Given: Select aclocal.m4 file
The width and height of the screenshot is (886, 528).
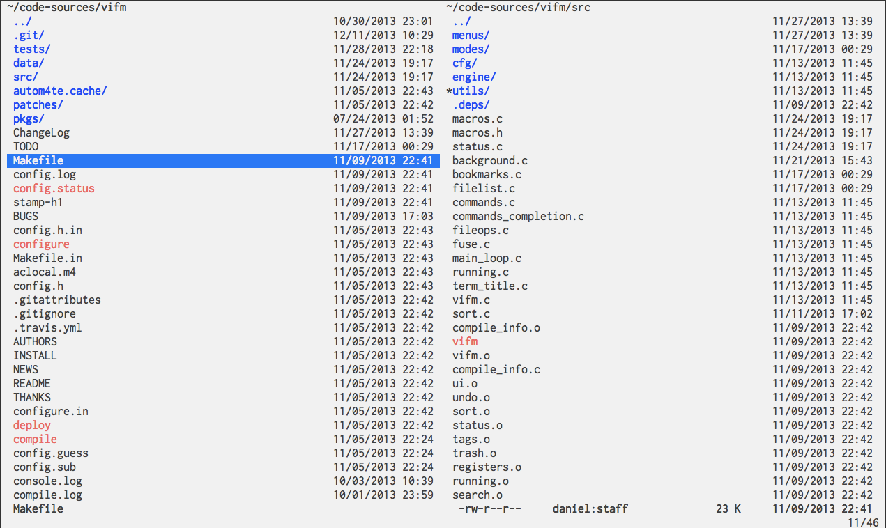Looking at the screenshot, I should pyautogui.click(x=45, y=272).
